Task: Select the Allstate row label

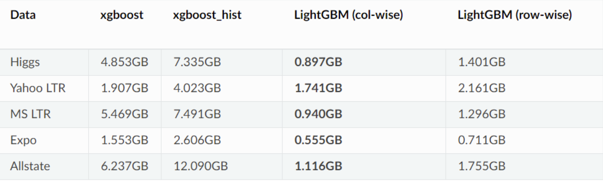Action: pyautogui.click(x=30, y=166)
